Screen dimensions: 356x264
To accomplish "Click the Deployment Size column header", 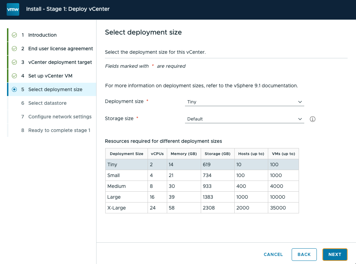I will coord(127,154).
